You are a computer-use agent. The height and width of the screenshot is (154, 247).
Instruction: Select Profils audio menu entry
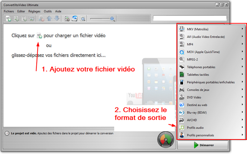[x=211, y=127]
